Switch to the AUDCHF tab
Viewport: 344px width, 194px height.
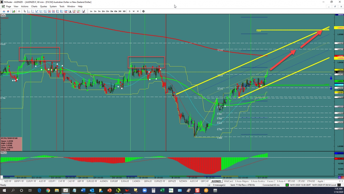(194, 181)
